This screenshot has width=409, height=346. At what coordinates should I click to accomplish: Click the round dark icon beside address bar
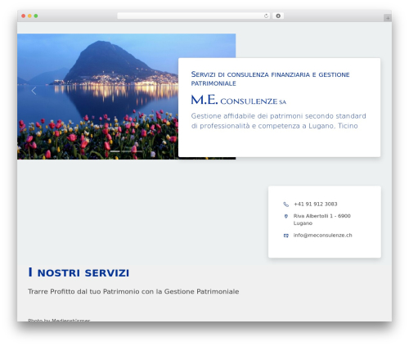(278, 16)
